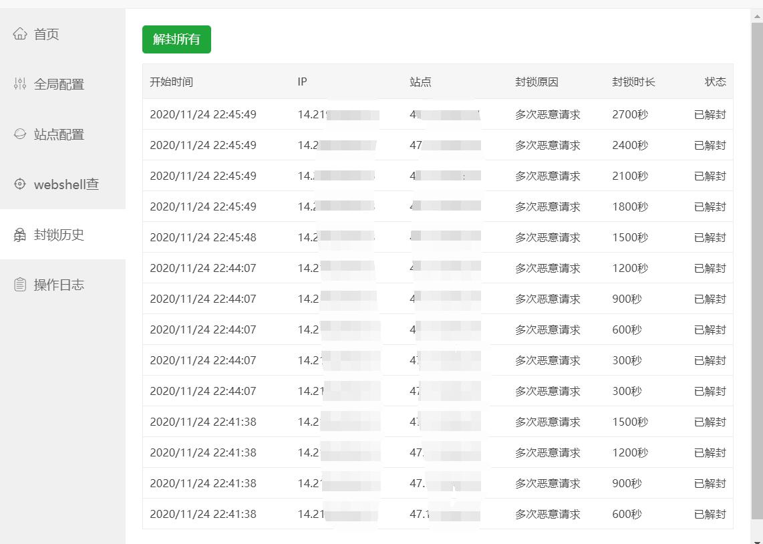Screen dimensions: 763x544
Task: Click the 封锁原因 column header
Action: click(x=537, y=82)
